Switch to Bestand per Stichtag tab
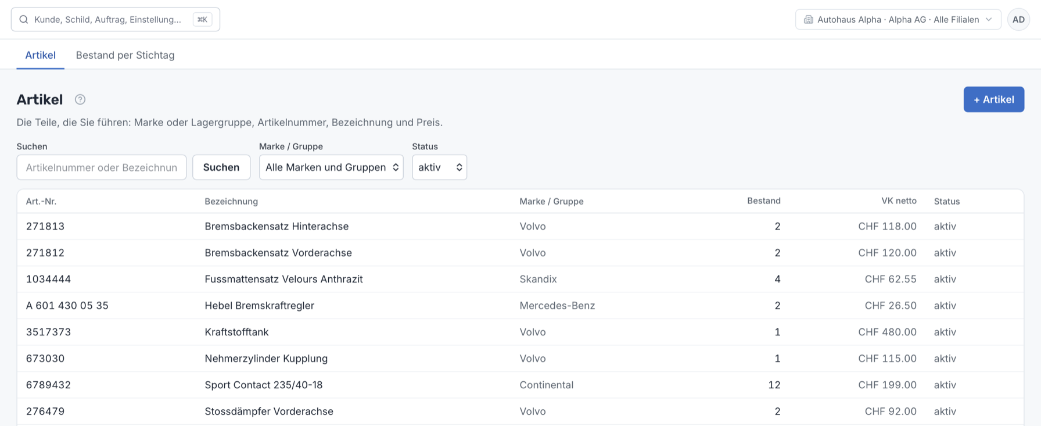Screen dimensions: 1041x426 click(125, 55)
